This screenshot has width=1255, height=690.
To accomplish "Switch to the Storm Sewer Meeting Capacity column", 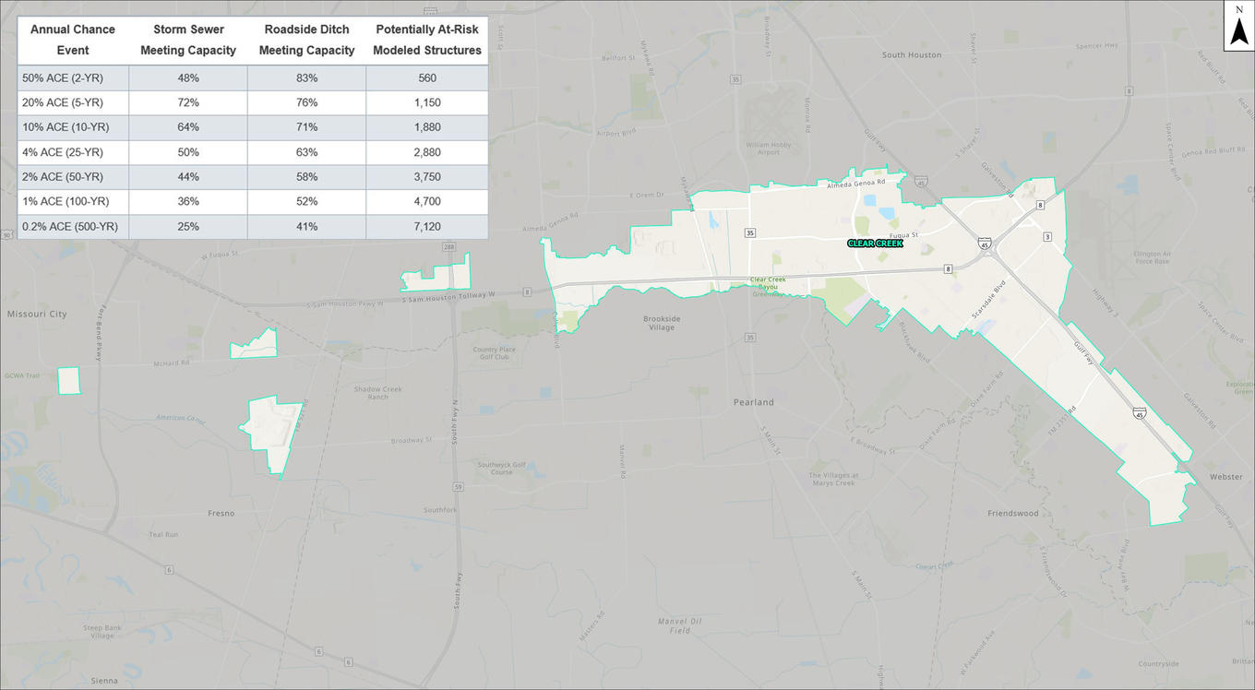I will 188,39.
